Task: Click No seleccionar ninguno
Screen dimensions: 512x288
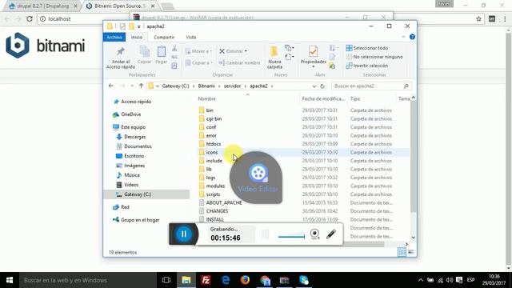Action: coord(374,57)
